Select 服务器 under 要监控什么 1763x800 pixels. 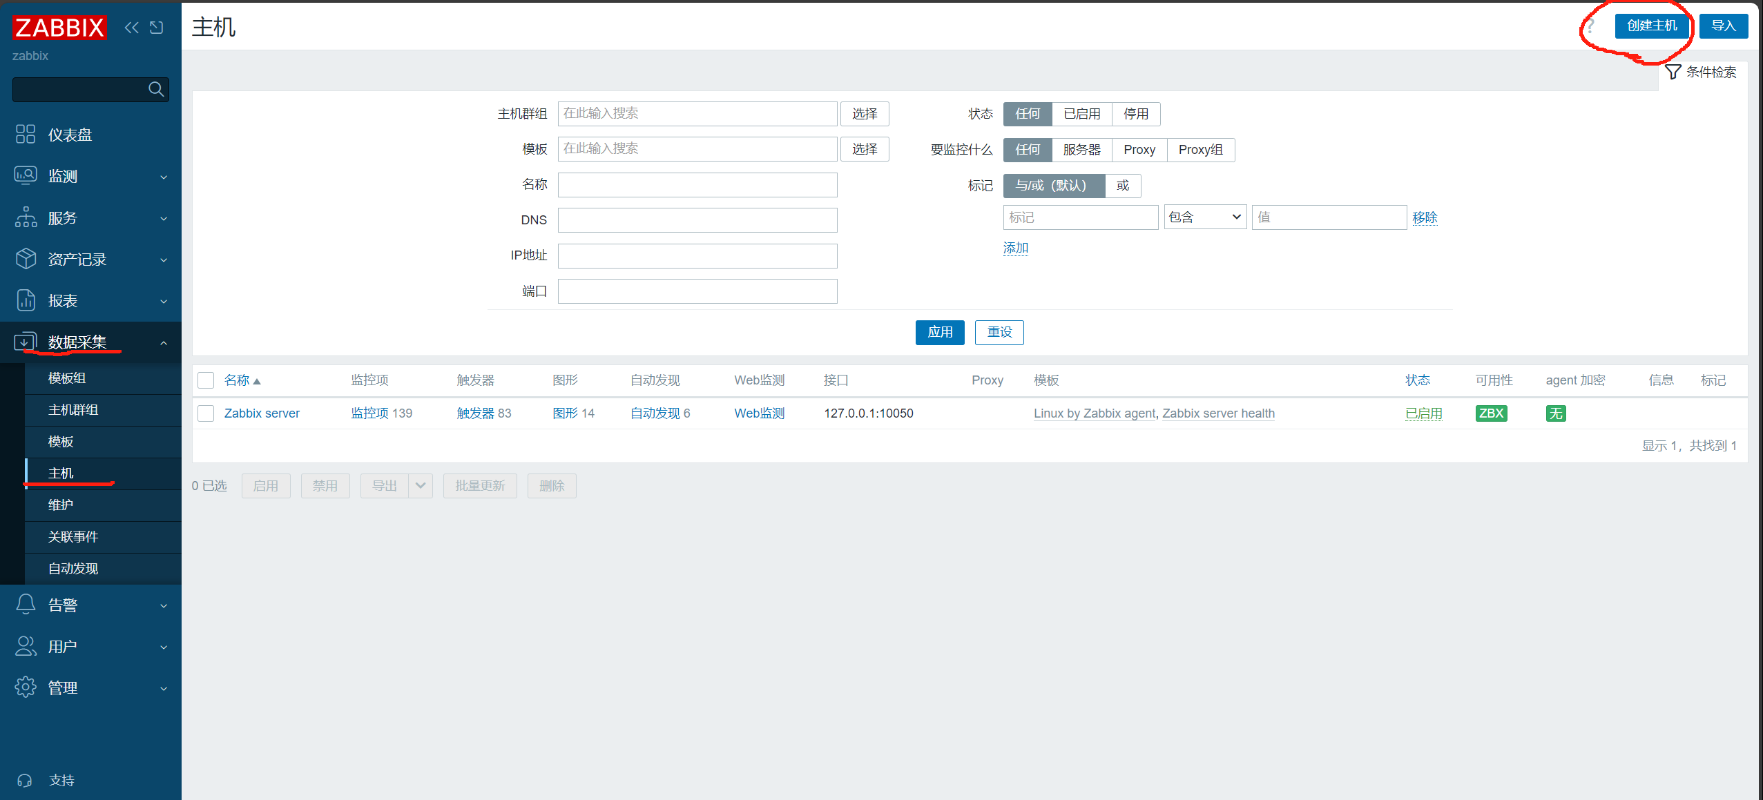pyautogui.click(x=1081, y=150)
